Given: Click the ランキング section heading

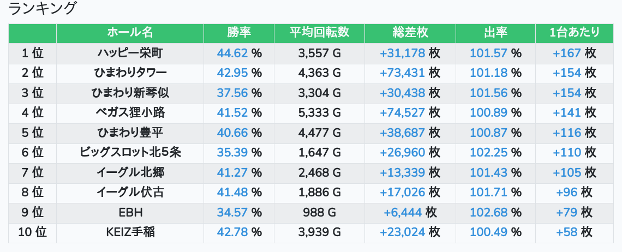Looking at the screenshot, I should [43, 9].
